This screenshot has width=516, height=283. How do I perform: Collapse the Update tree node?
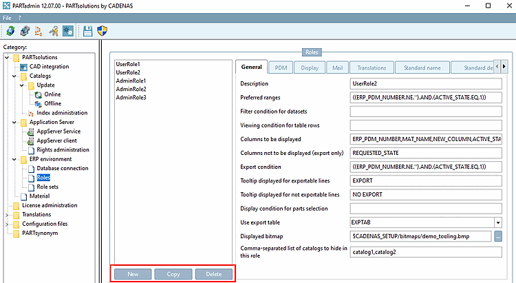pyautogui.click(x=22, y=85)
